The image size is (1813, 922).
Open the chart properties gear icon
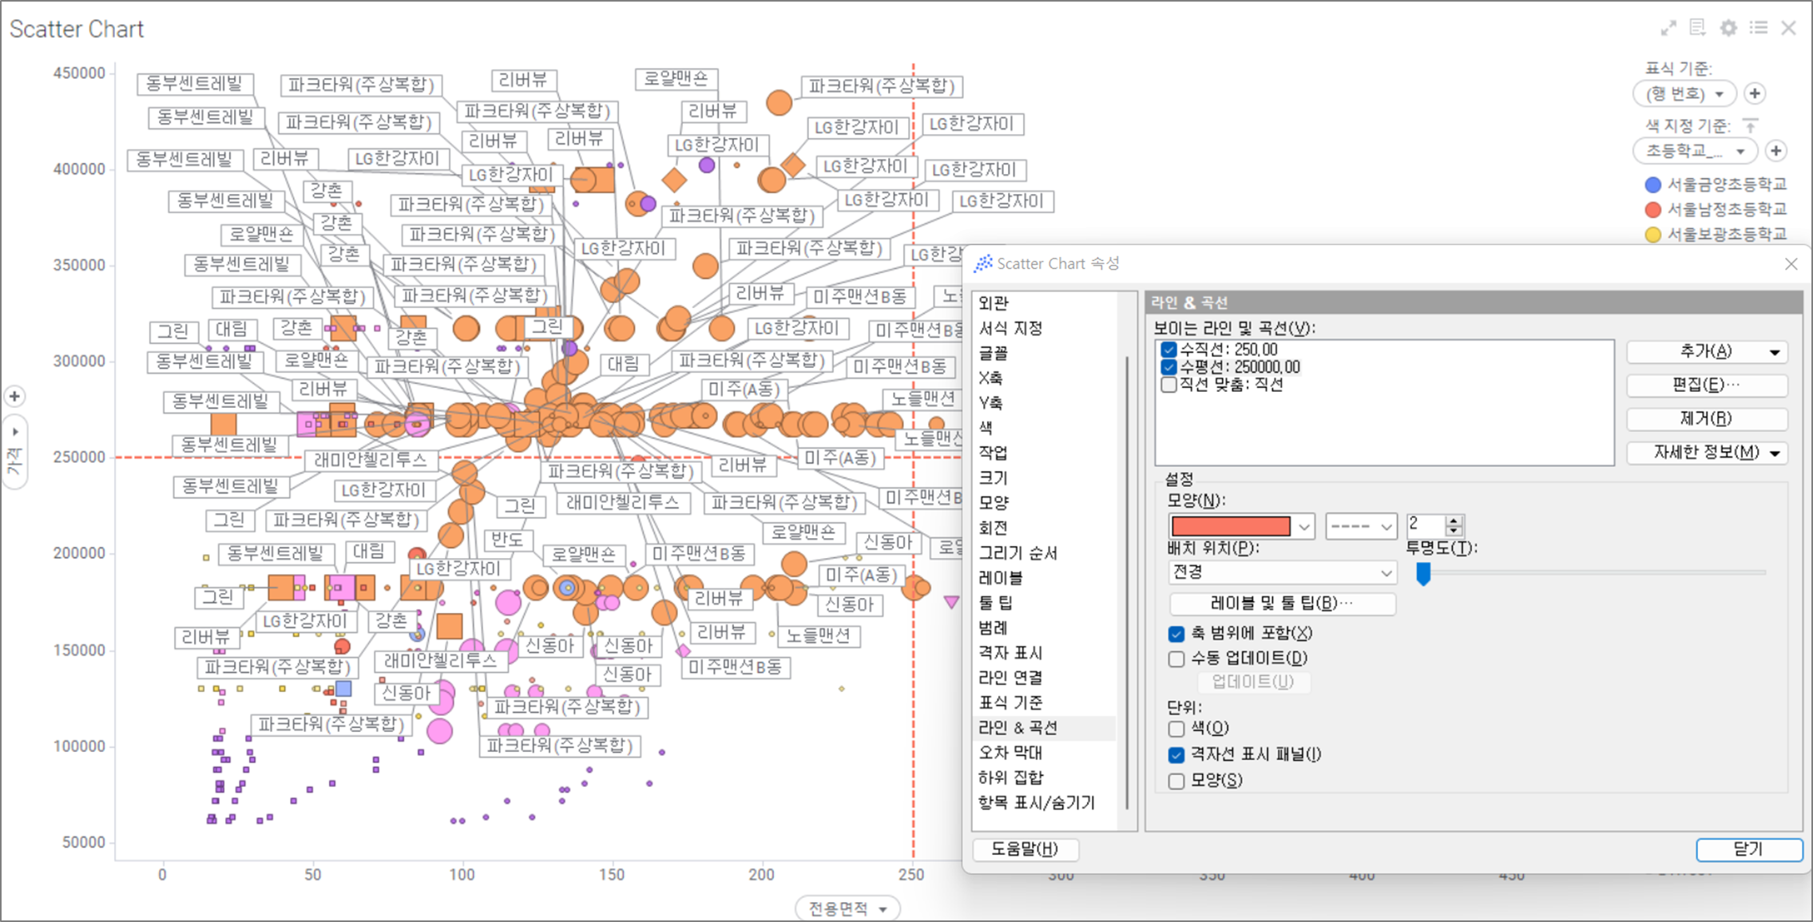tap(1728, 29)
